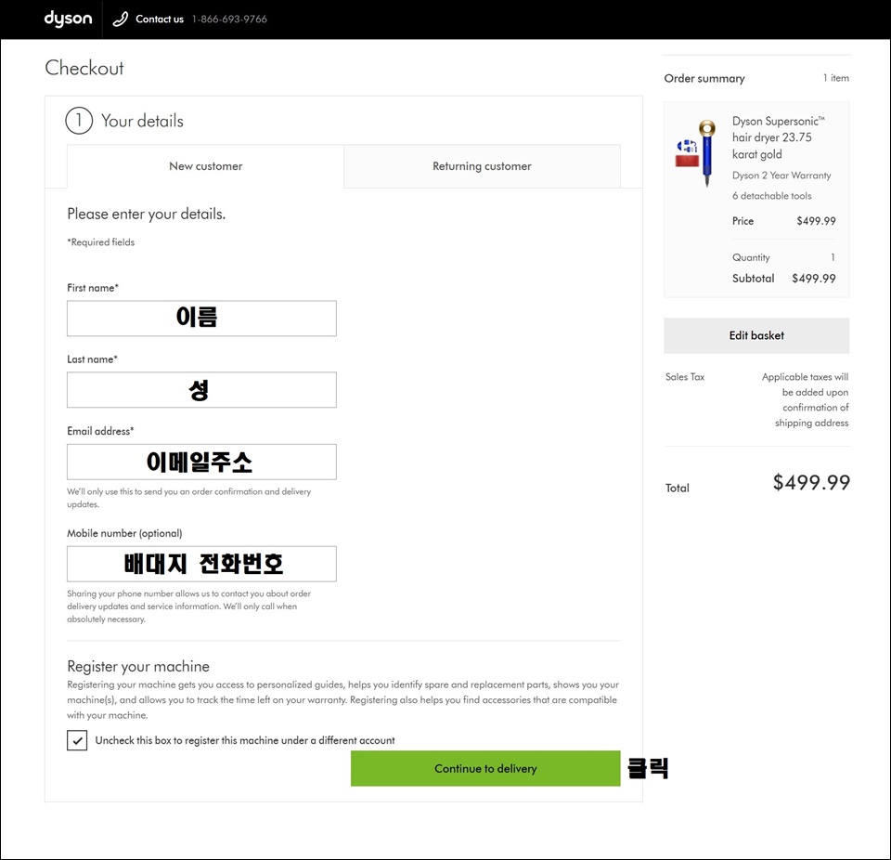Screen dimensions: 891x860
Task: Open the Dyson logo home link
Action: [x=68, y=19]
